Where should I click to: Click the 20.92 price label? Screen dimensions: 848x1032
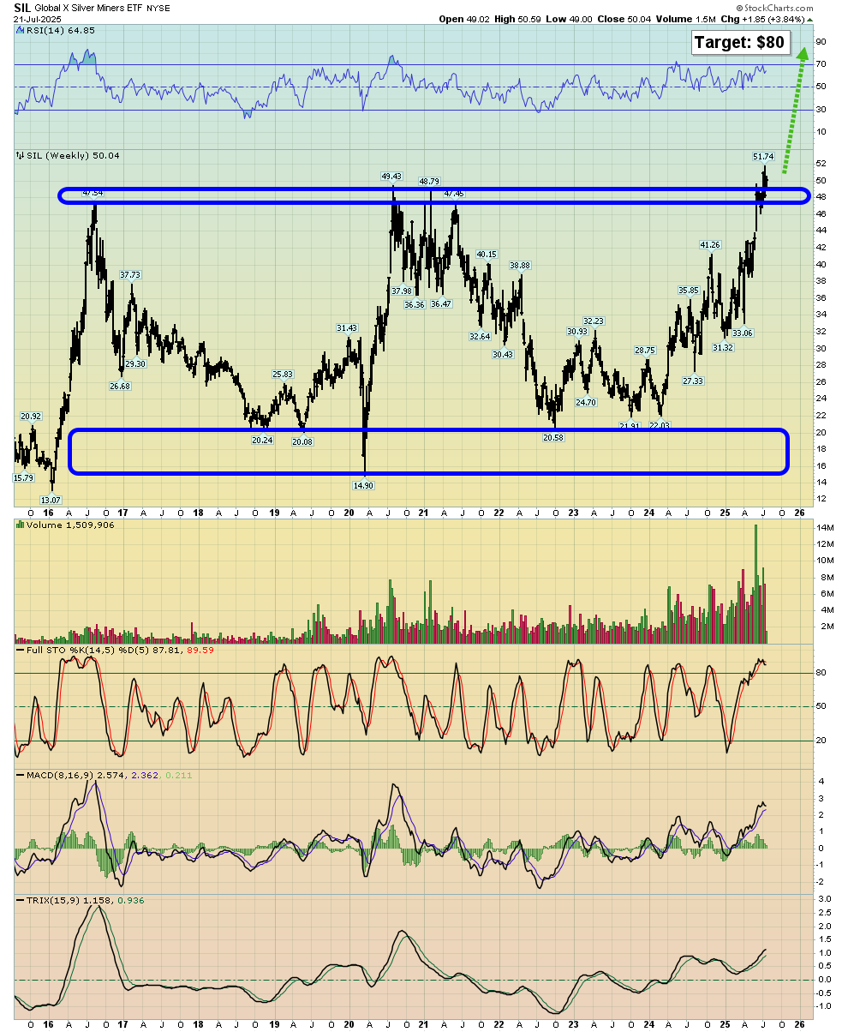pos(31,416)
